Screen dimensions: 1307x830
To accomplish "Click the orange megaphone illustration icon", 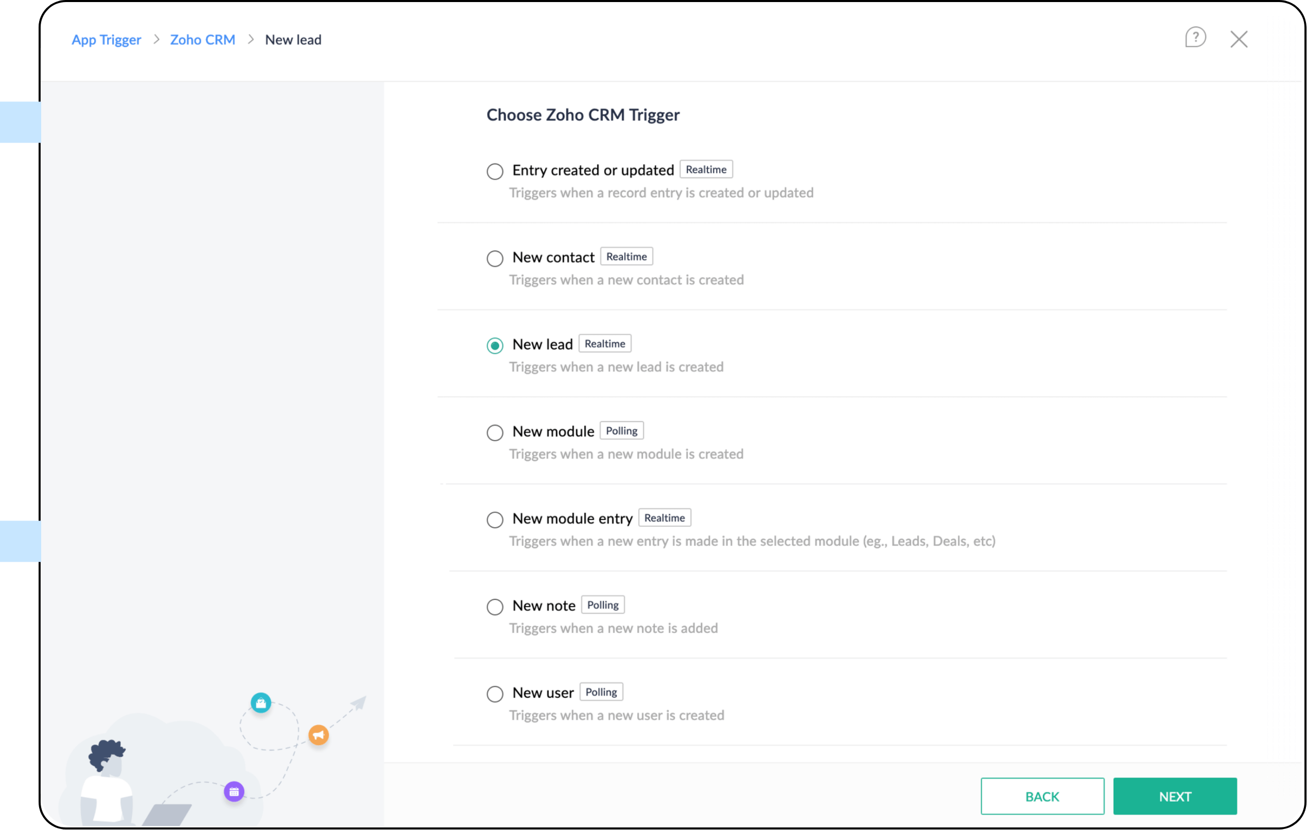I will [319, 735].
